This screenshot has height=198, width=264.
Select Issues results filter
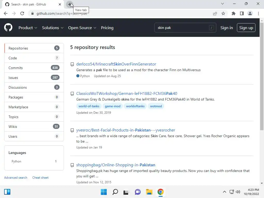34,77
